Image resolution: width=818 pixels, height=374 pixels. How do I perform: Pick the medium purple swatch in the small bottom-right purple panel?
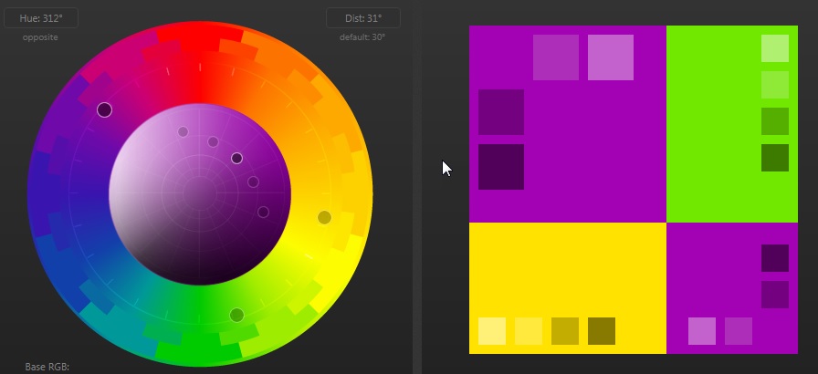739,331
